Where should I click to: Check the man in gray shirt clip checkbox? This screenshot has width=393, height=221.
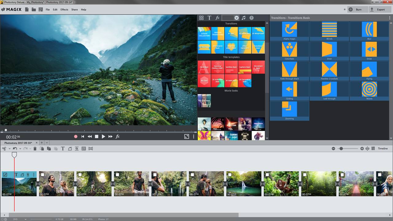(117, 175)
